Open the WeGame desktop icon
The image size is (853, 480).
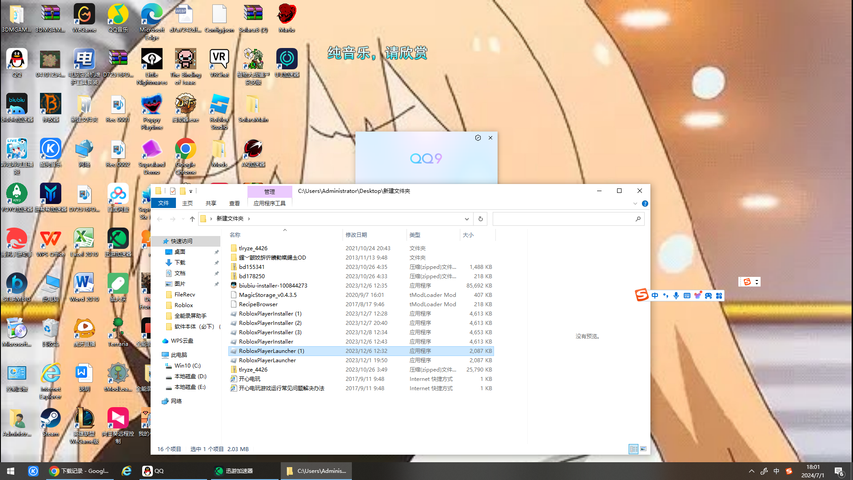[84, 18]
